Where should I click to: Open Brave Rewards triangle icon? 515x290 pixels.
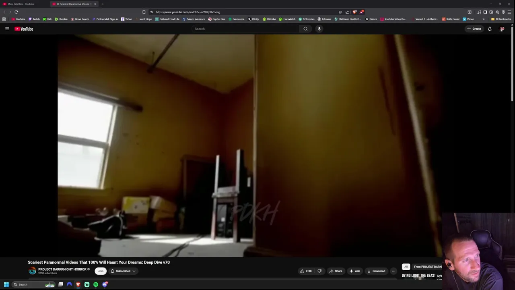coord(362,12)
